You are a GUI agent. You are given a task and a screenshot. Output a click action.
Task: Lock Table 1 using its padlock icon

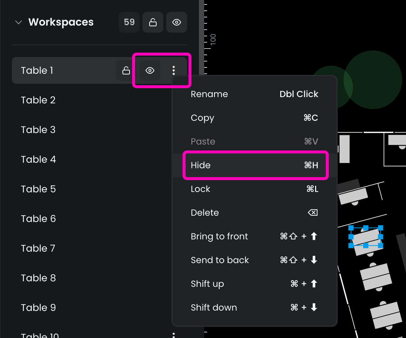pyautogui.click(x=126, y=70)
